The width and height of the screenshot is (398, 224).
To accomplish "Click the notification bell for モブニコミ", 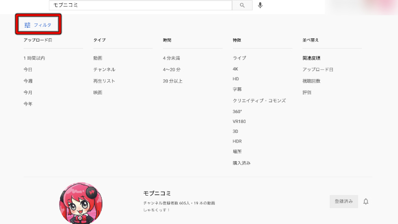I will coord(366,202).
